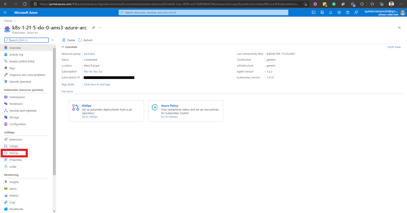Refresh the resource overview
The width and height of the screenshot is (407, 213).
click(x=85, y=40)
